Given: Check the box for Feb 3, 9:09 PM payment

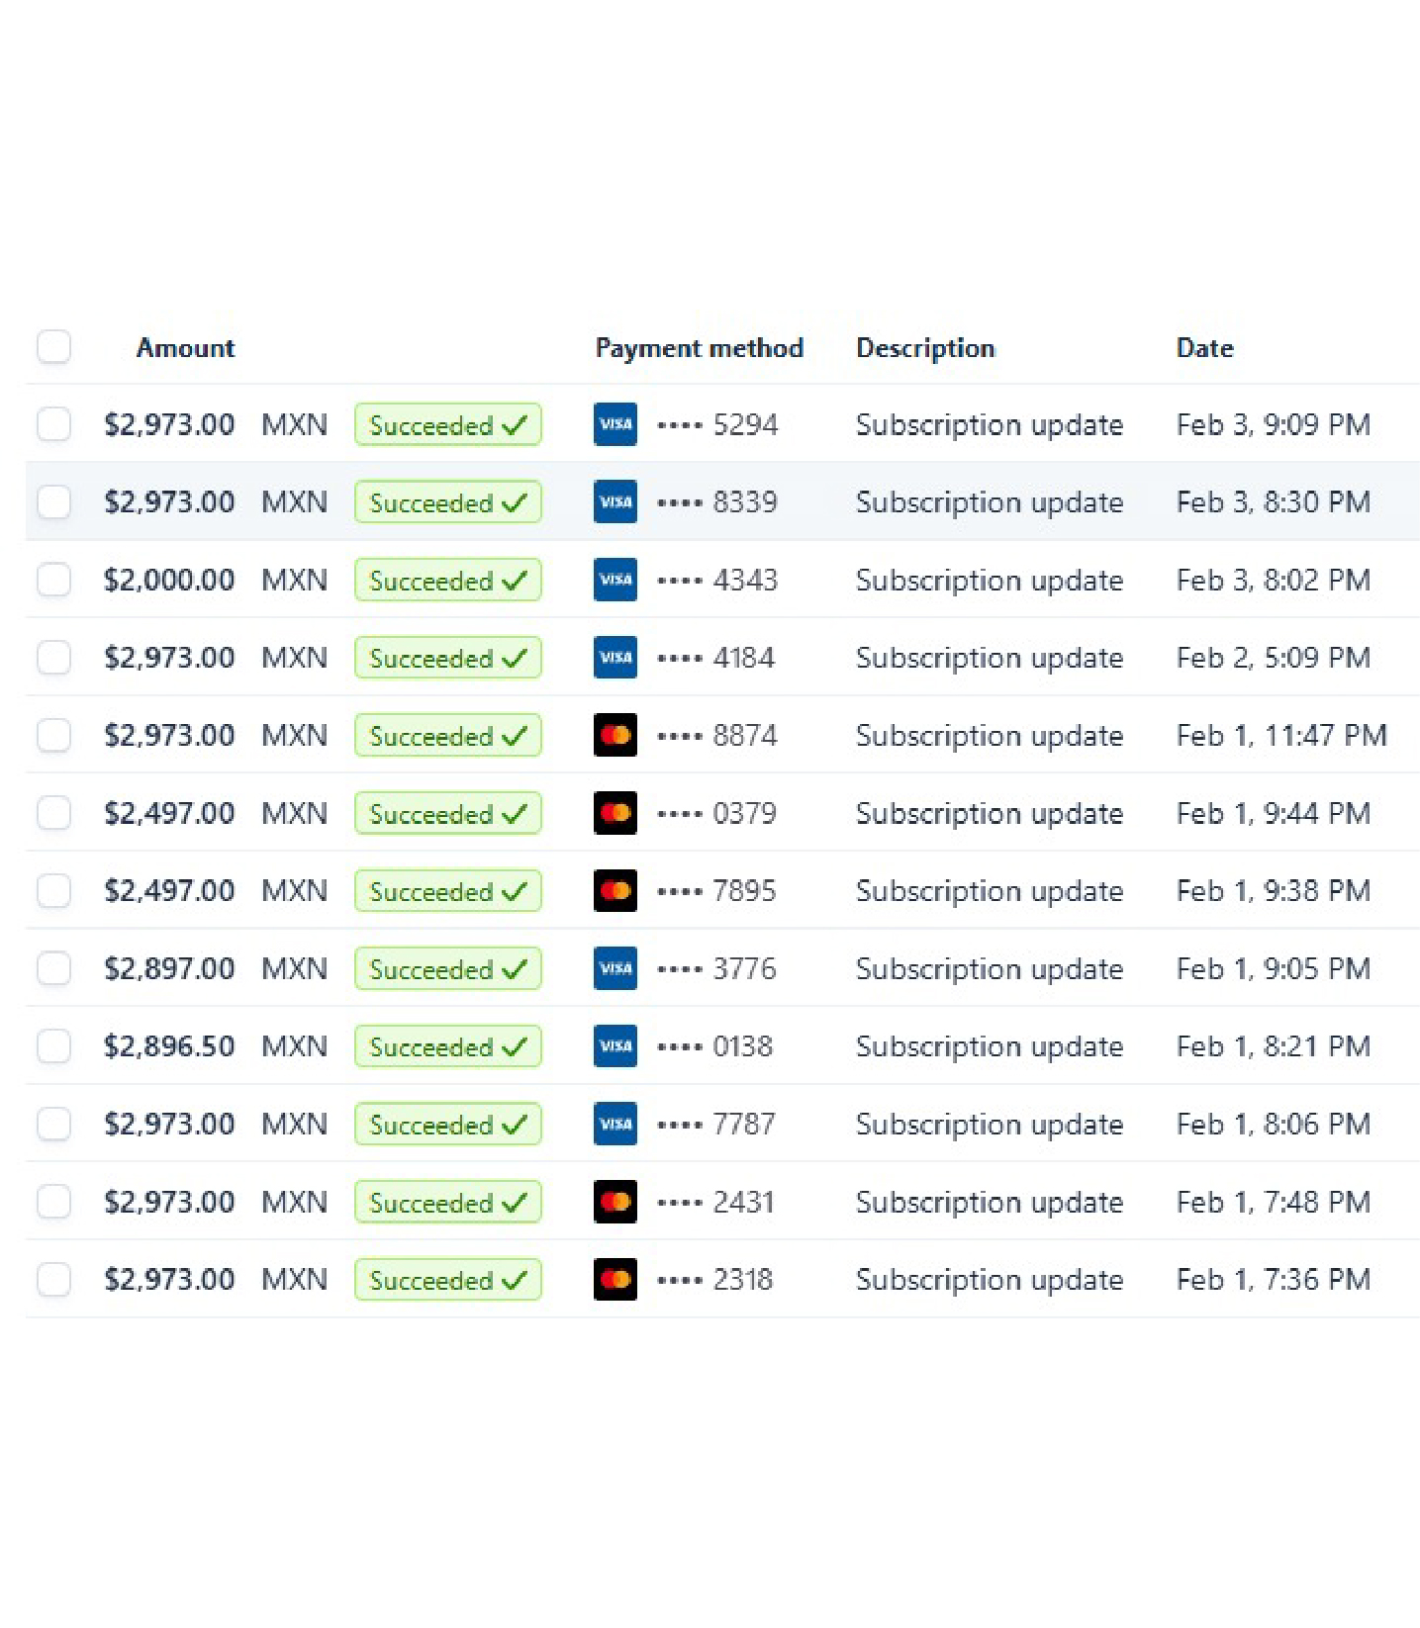Looking at the screenshot, I should pyautogui.click(x=53, y=424).
